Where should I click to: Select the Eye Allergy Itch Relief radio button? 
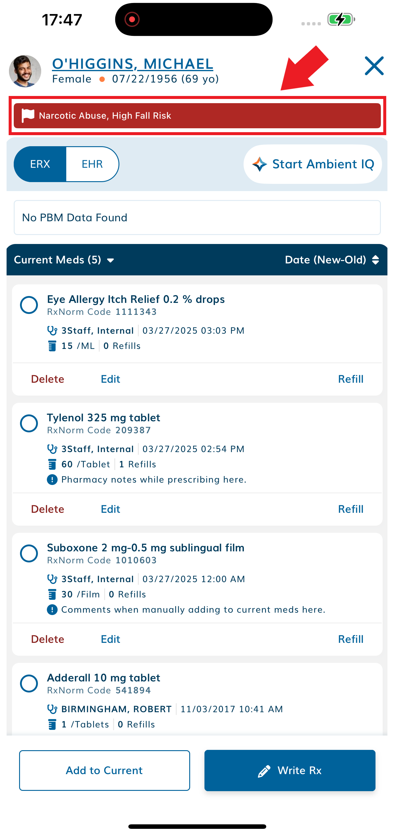click(x=29, y=305)
